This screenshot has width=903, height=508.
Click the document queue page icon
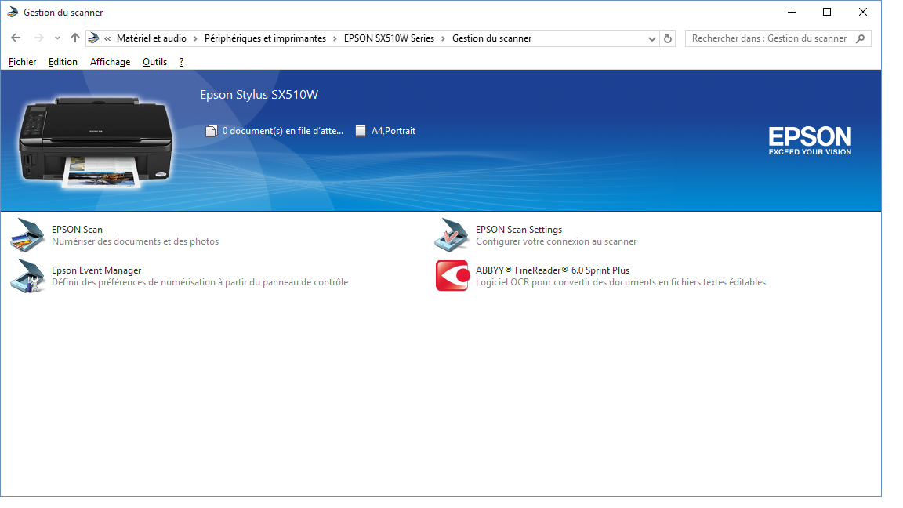point(212,132)
